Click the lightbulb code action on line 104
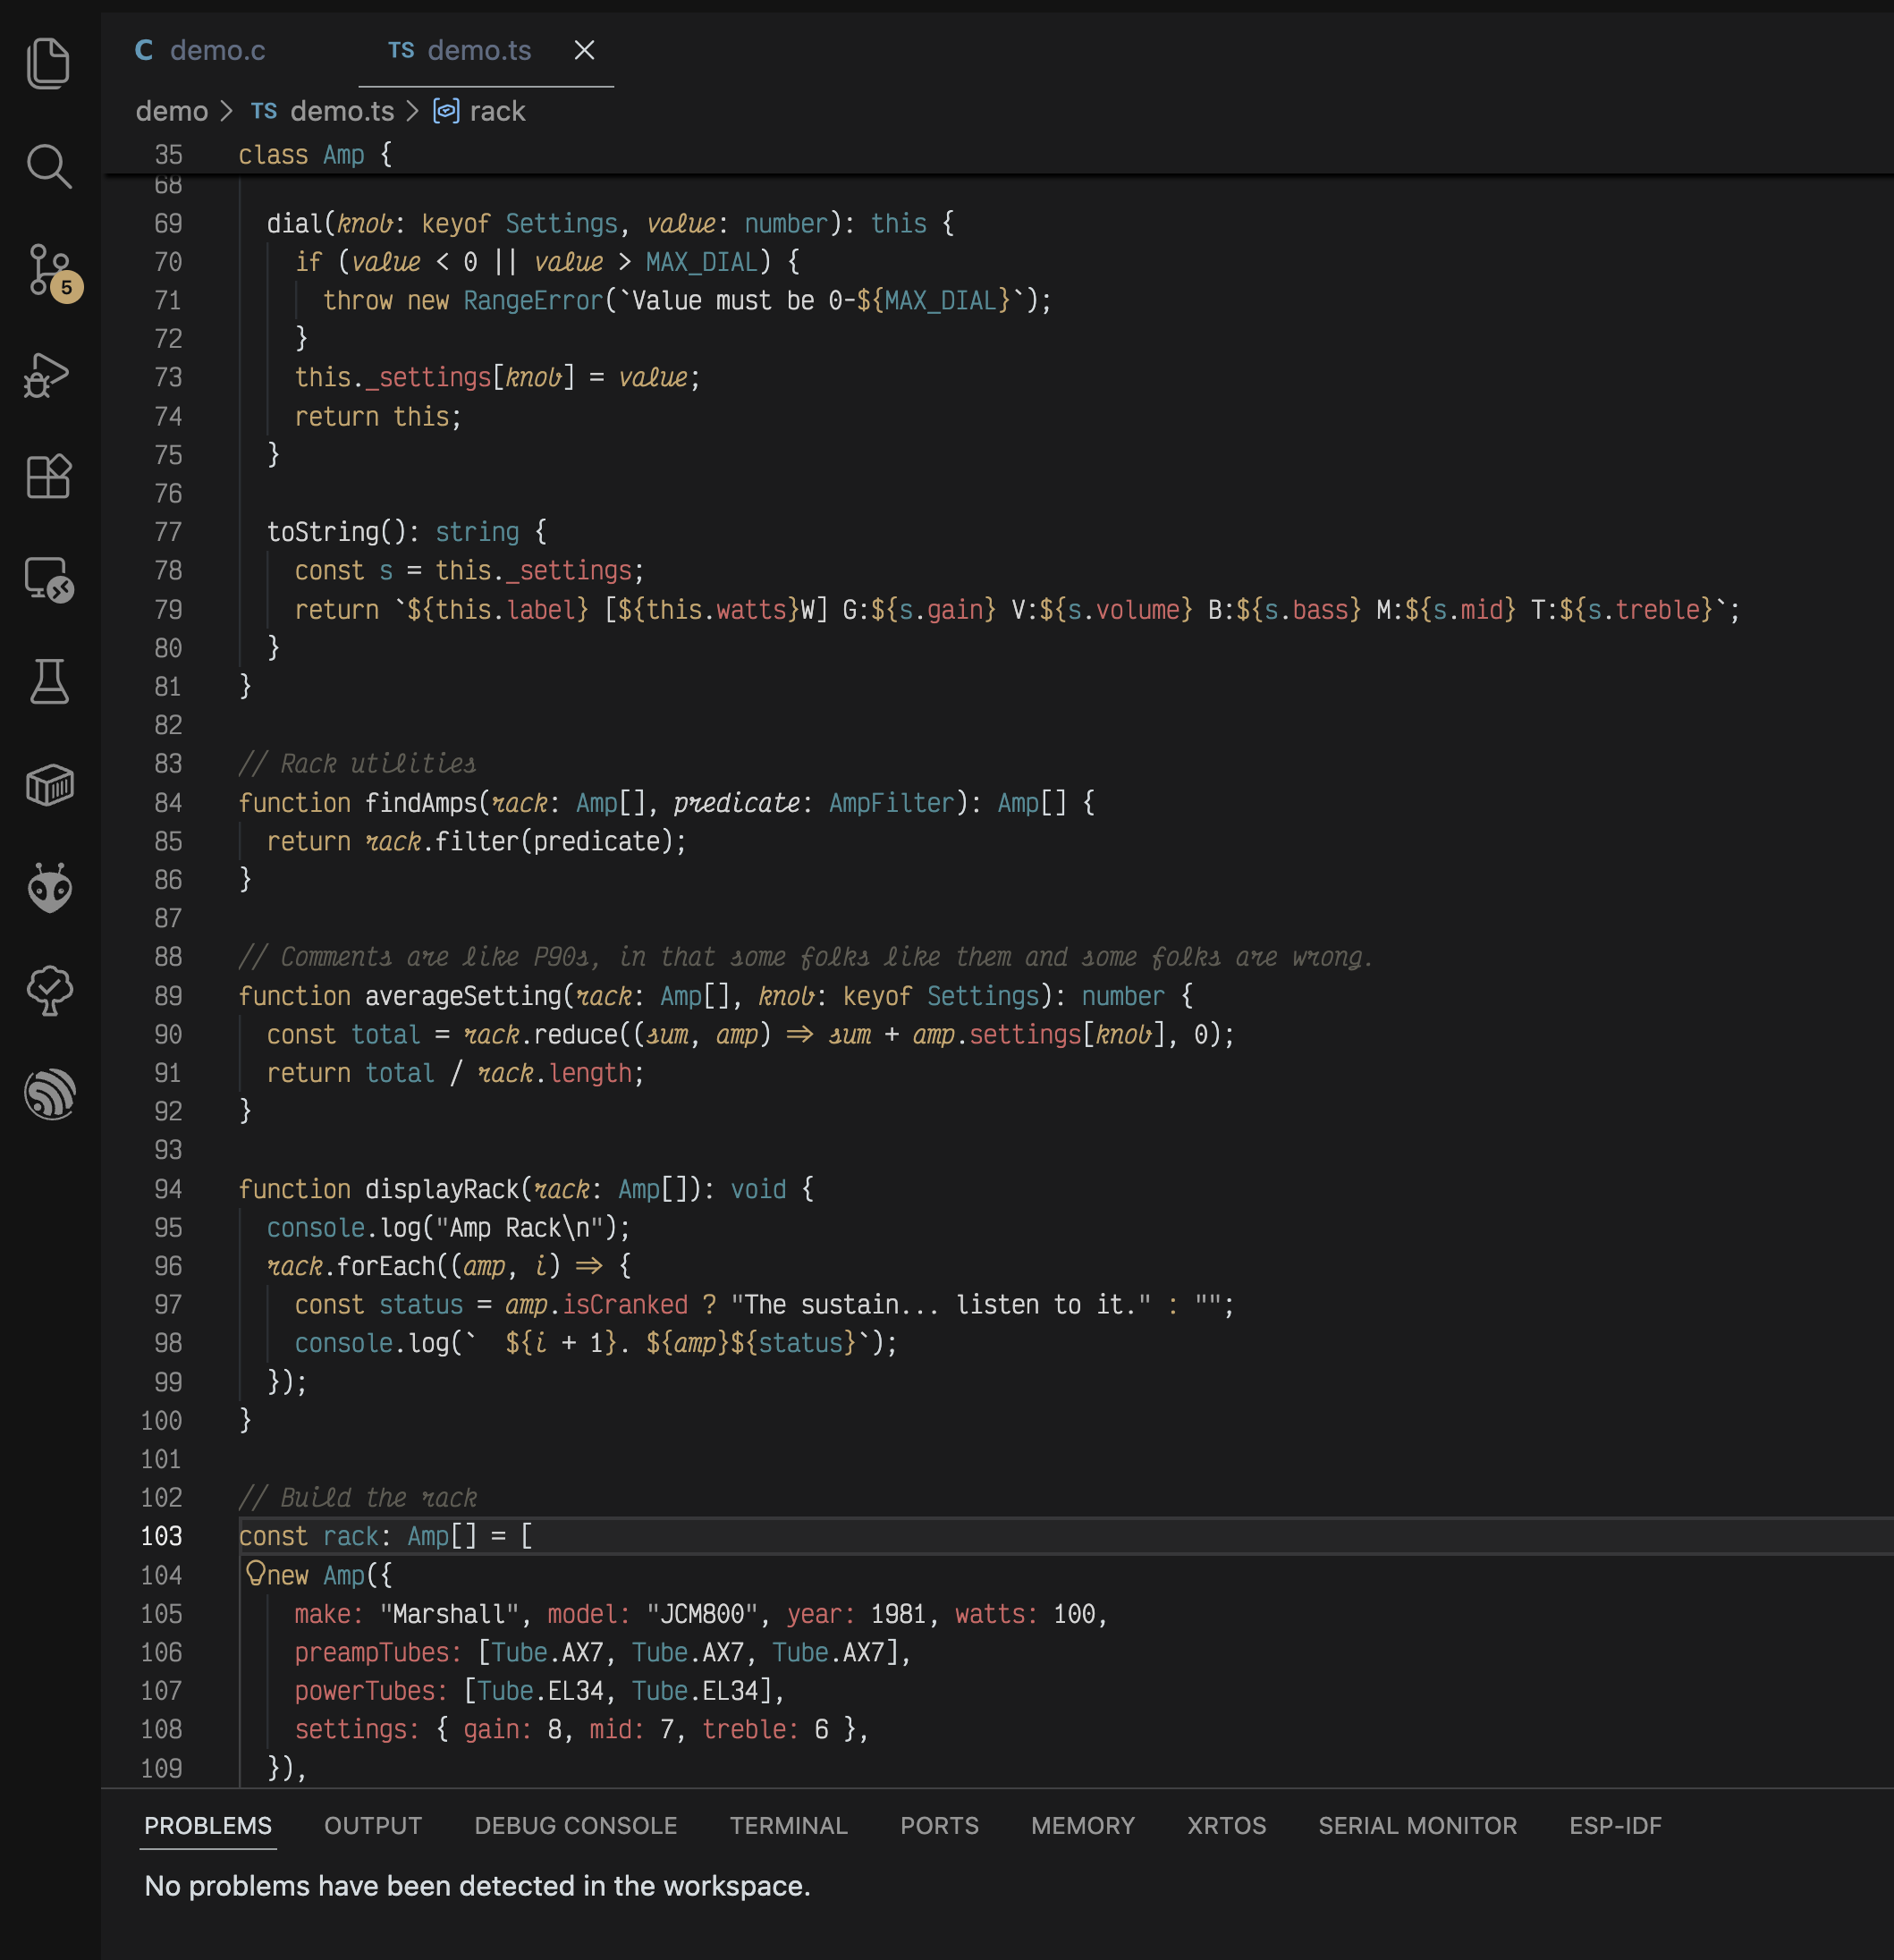 tap(256, 1575)
